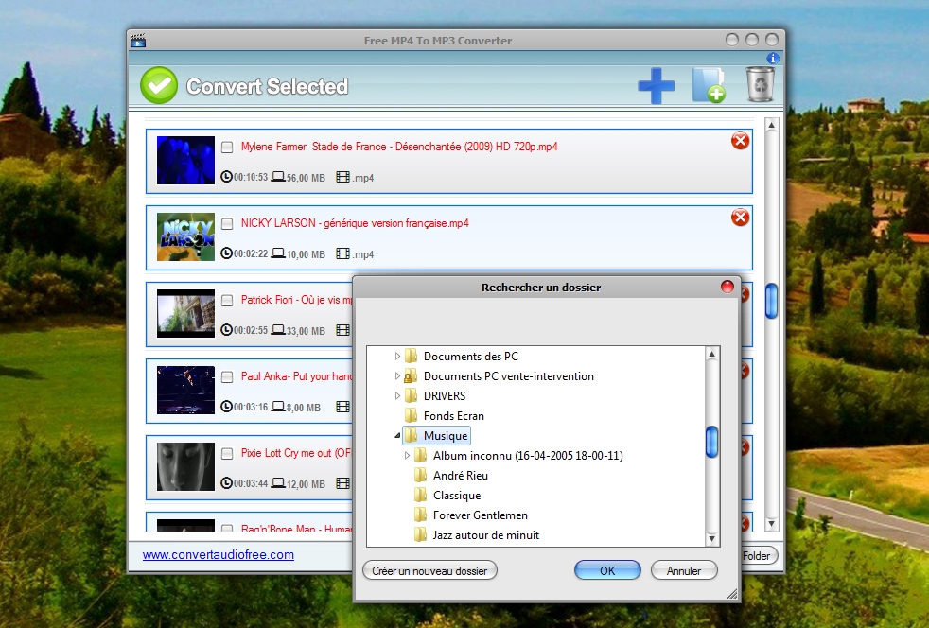Select the Musique folder
This screenshot has height=628, width=929.
[445, 436]
